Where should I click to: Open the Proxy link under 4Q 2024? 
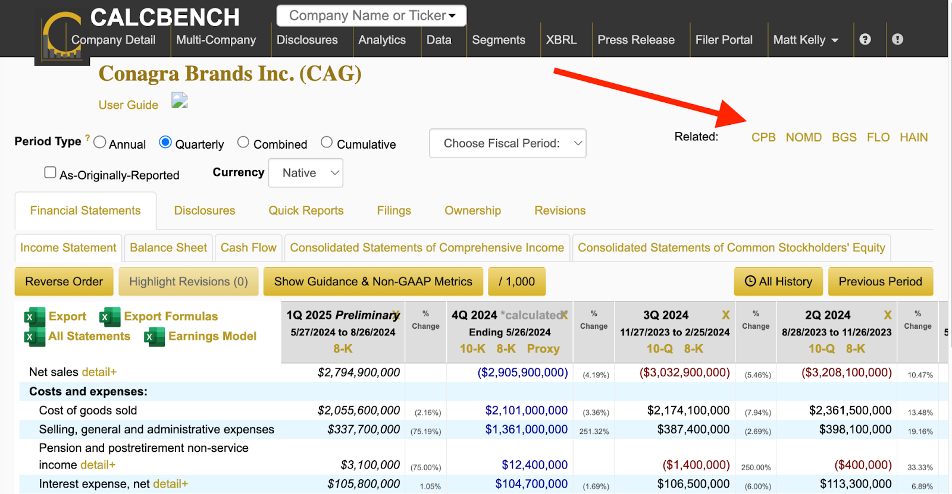pyautogui.click(x=543, y=349)
